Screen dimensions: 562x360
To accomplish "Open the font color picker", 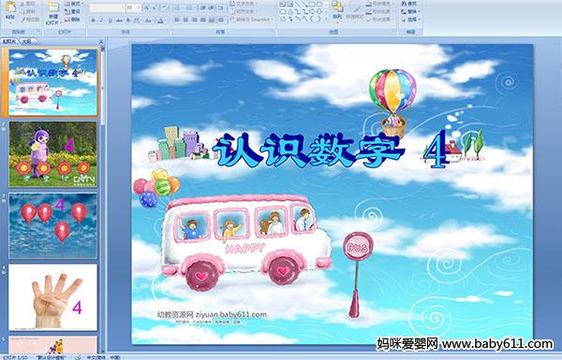I will tap(160, 21).
